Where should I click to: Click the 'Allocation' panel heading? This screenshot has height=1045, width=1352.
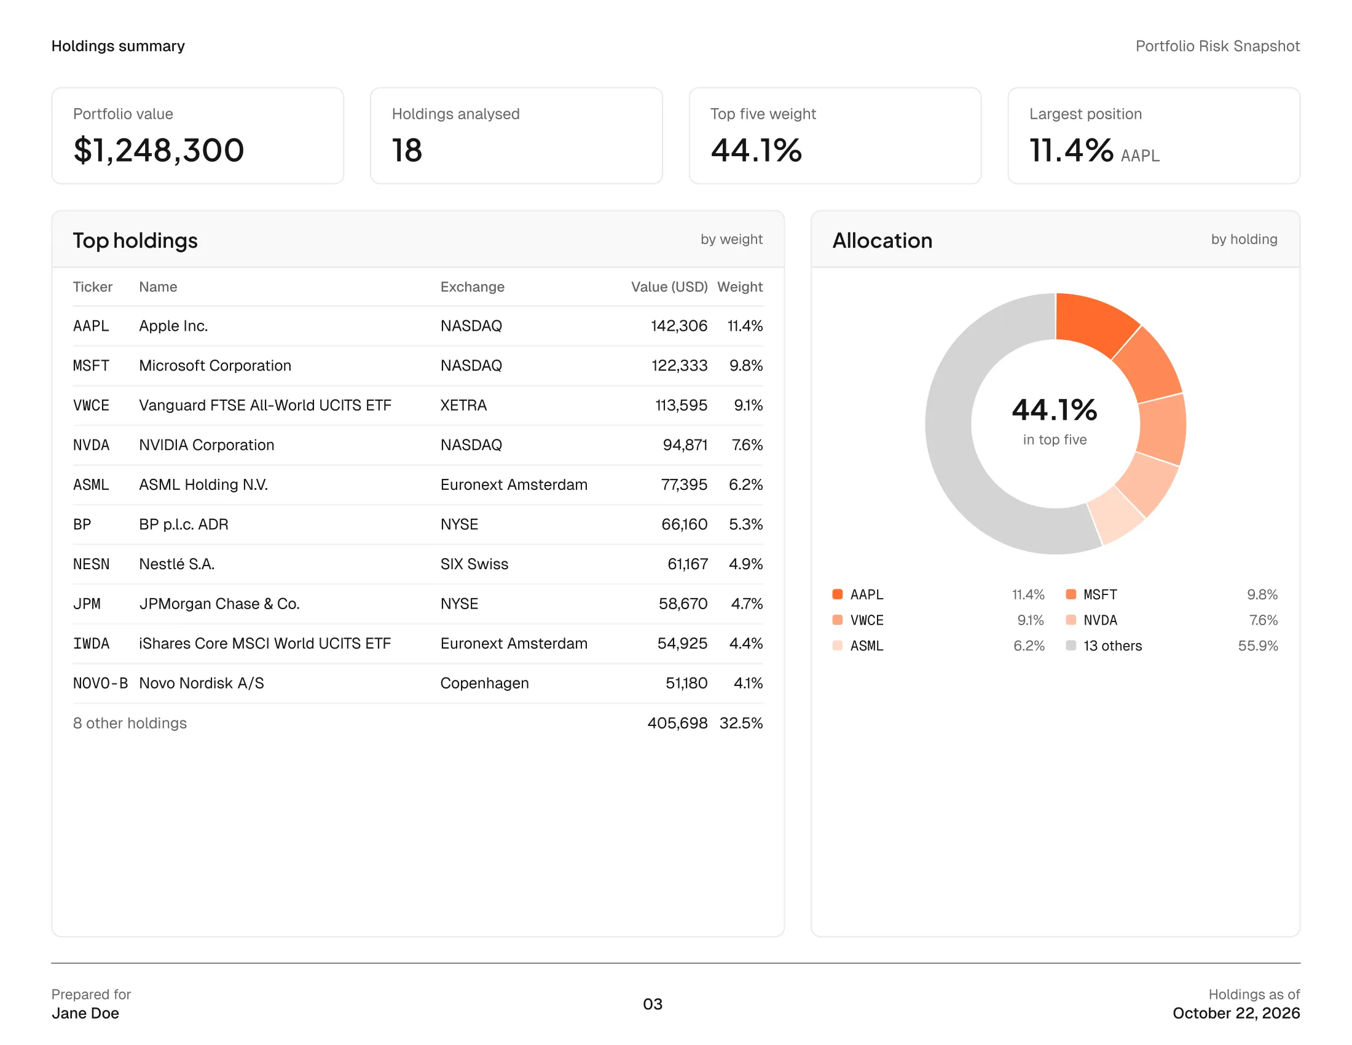click(x=882, y=240)
